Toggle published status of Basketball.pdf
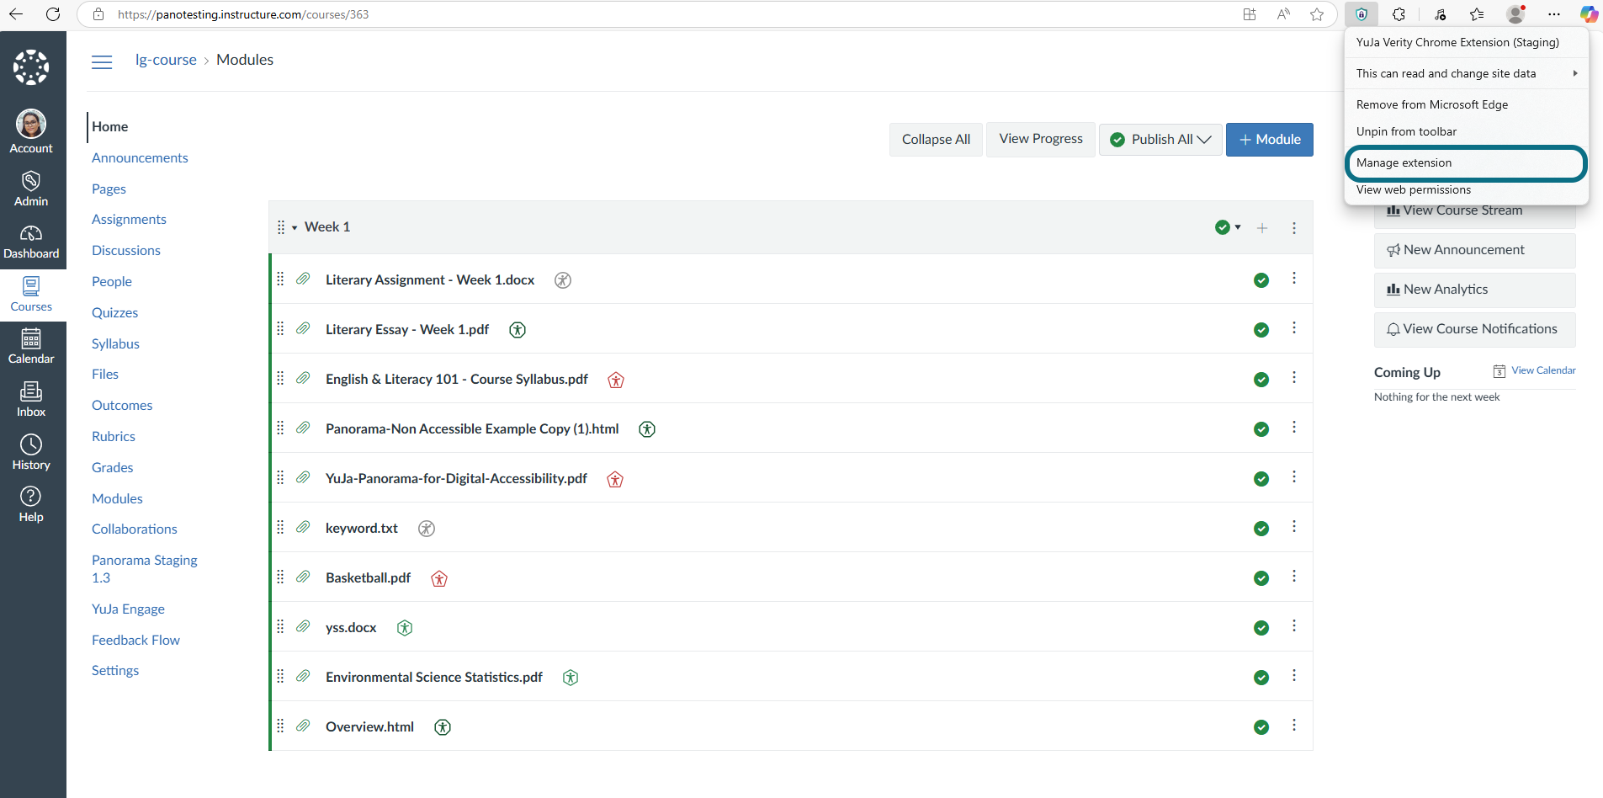 (x=1261, y=578)
